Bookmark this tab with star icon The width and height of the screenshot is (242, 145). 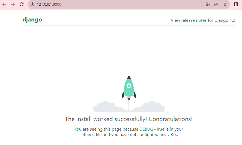click(x=225, y=4)
